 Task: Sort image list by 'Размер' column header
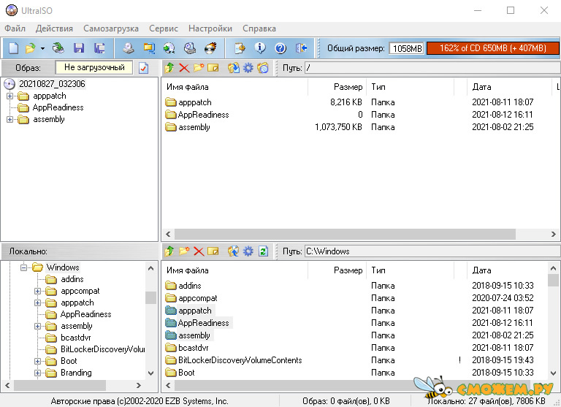337,87
